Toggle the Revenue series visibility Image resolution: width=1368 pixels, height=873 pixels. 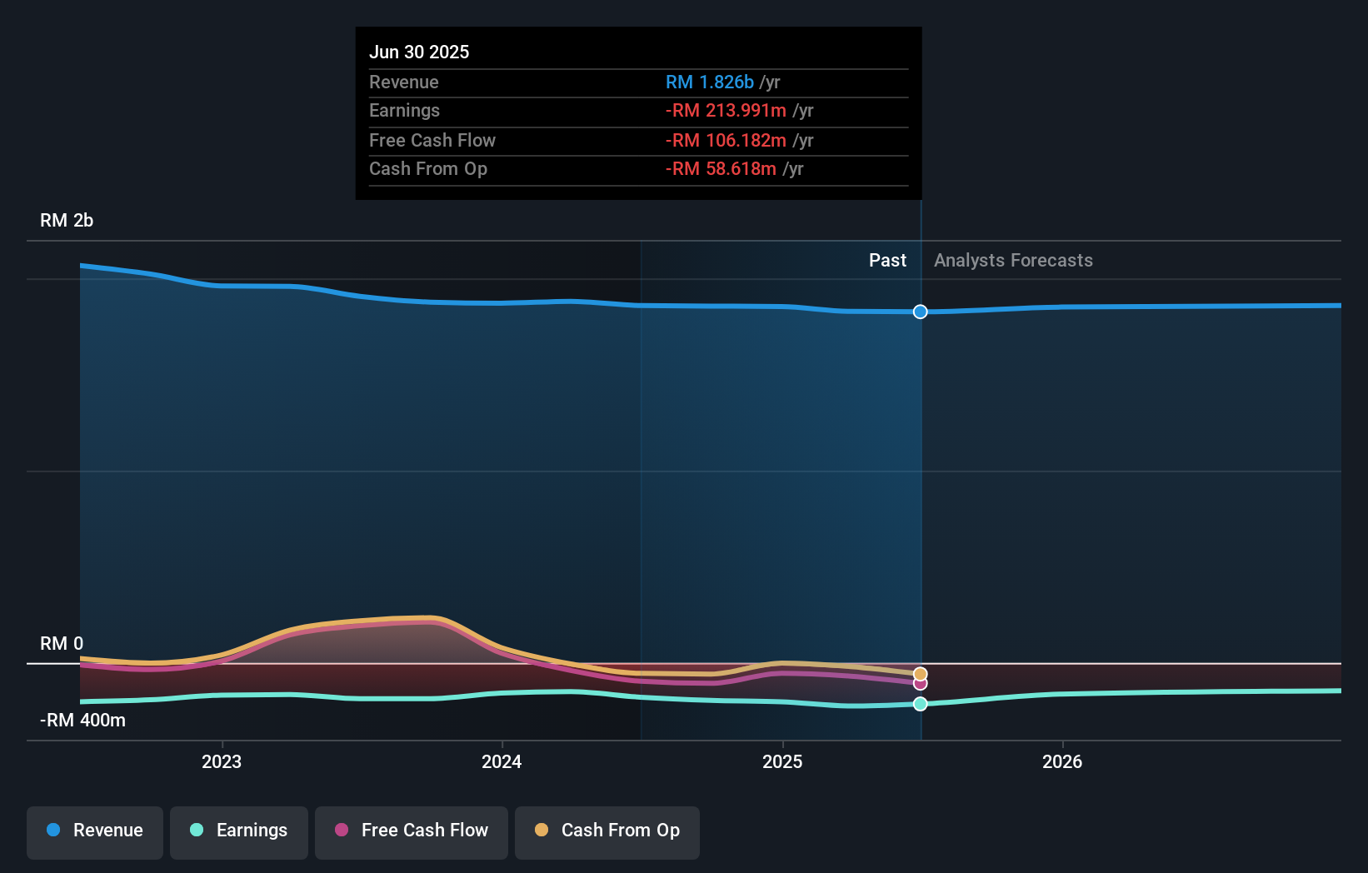94,831
